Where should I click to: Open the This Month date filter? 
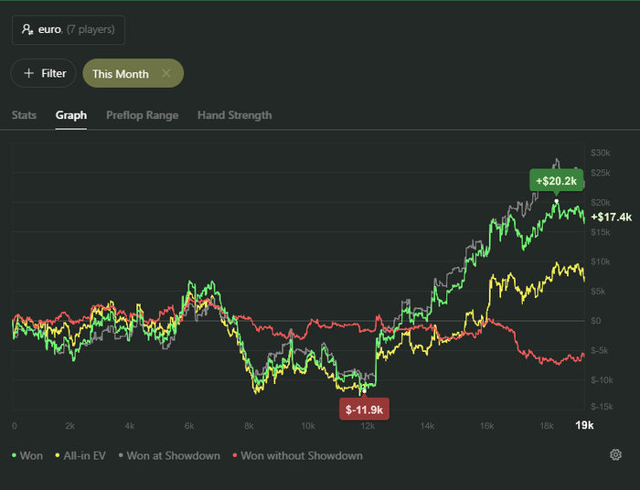point(121,73)
